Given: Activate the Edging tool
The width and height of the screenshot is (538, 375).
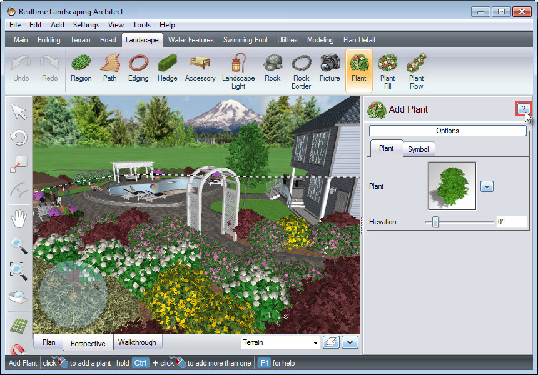Looking at the screenshot, I should click(138, 69).
